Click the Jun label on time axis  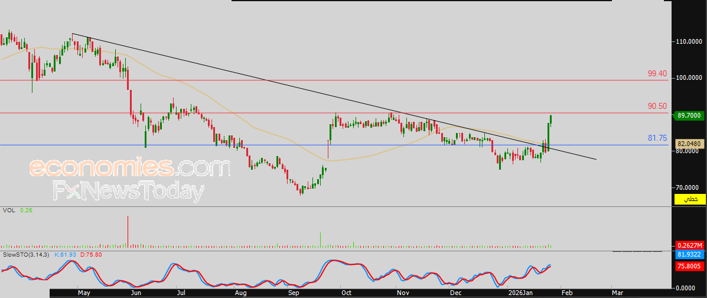click(x=137, y=293)
